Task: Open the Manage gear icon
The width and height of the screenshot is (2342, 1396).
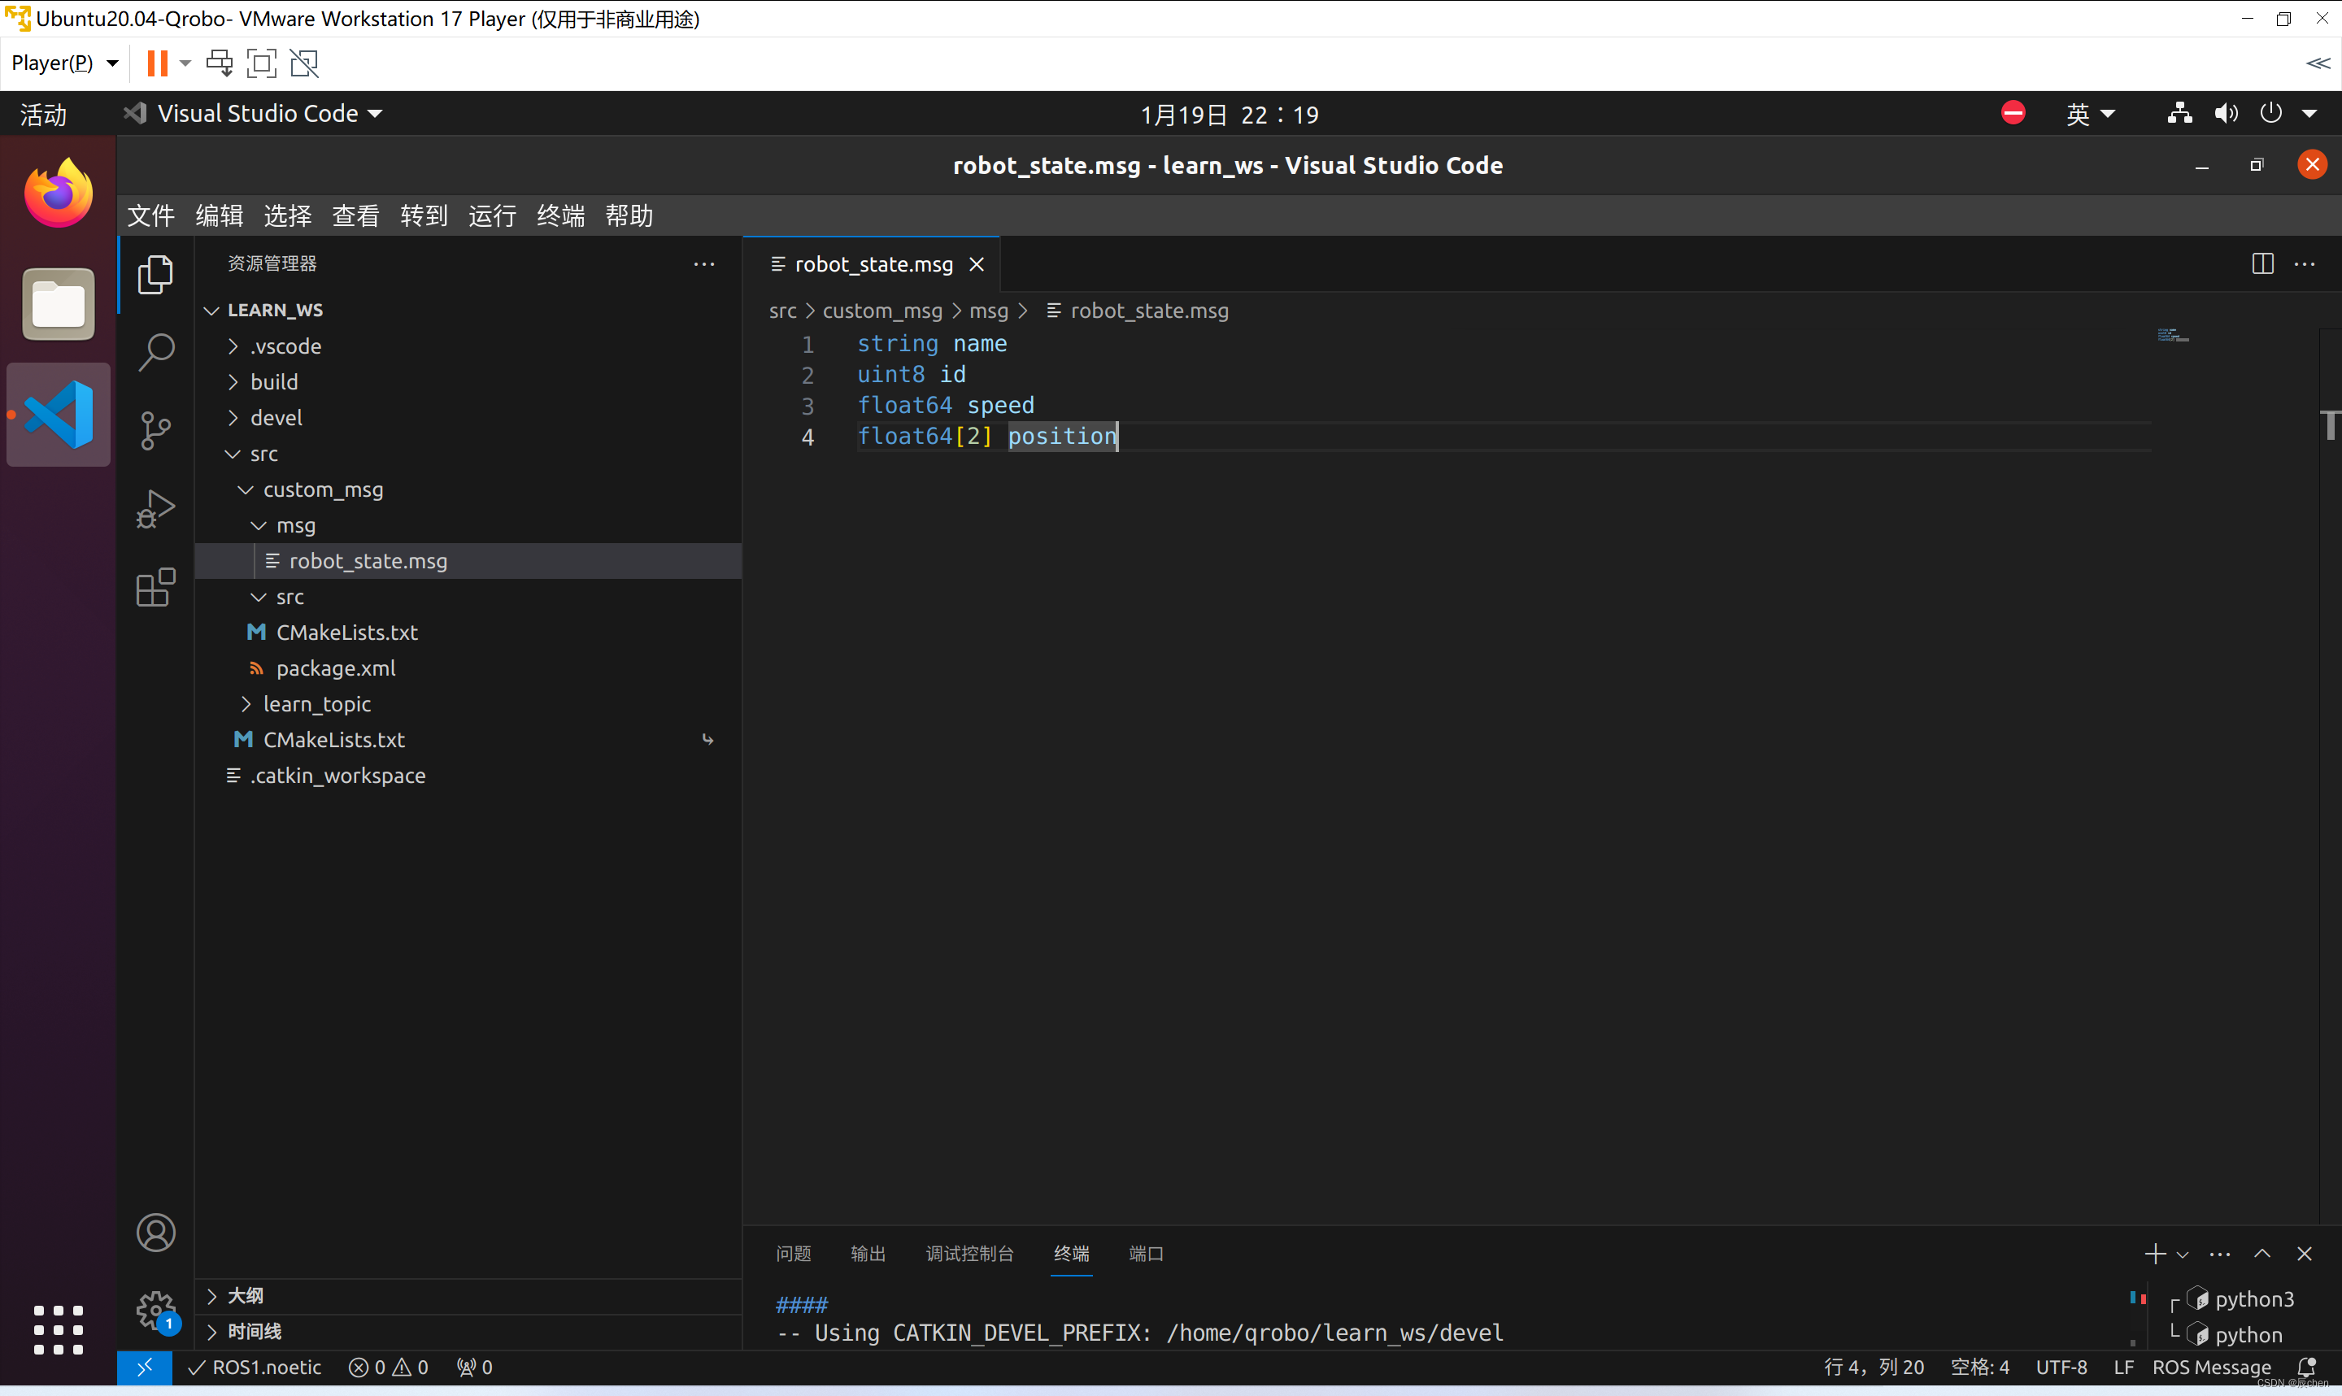Action: click(x=155, y=1310)
